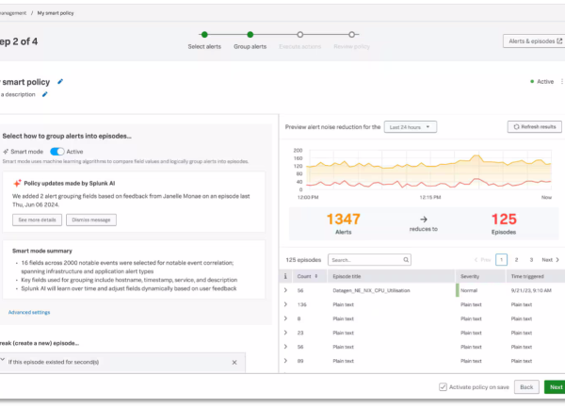The width and height of the screenshot is (565, 408).
Task: Click the Back button
Action: click(x=526, y=387)
